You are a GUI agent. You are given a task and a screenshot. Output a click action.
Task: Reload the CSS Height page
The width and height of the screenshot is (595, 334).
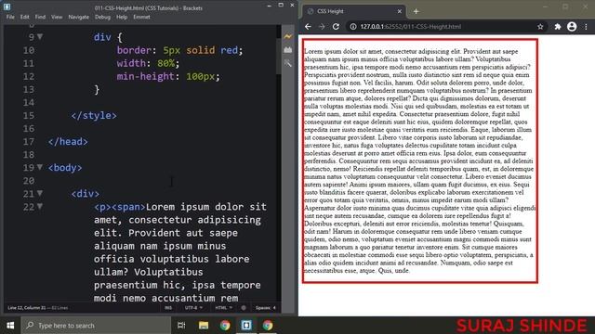pyautogui.click(x=336, y=27)
